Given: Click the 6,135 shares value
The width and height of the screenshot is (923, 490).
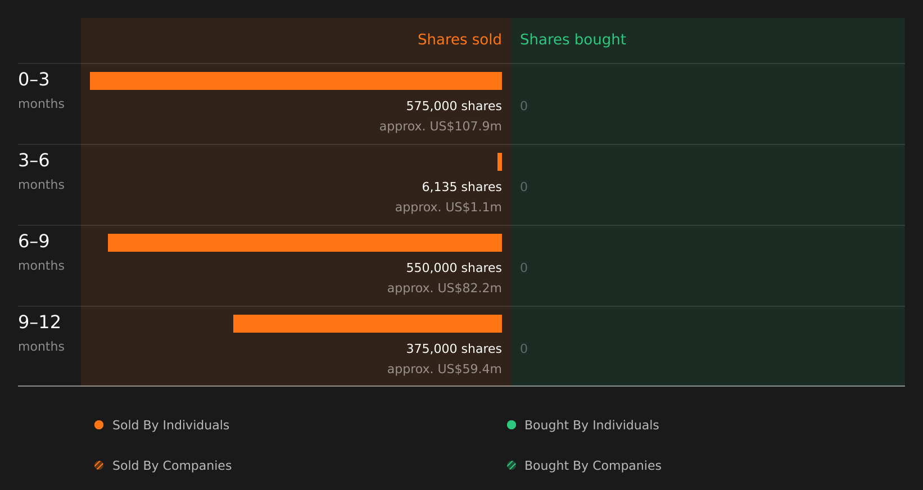Looking at the screenshot, I should click(x=461, y=187).
